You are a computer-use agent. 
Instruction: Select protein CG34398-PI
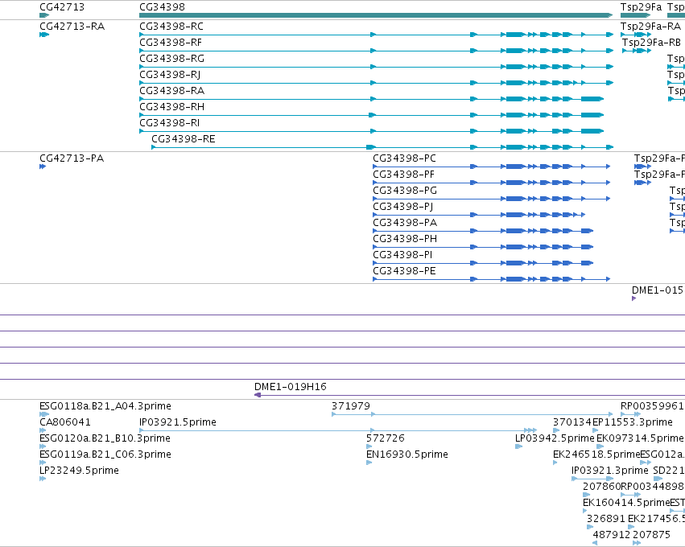(402, 255)
